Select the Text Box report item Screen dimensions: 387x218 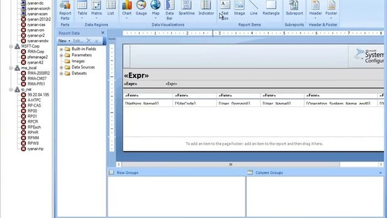(224, 10)
